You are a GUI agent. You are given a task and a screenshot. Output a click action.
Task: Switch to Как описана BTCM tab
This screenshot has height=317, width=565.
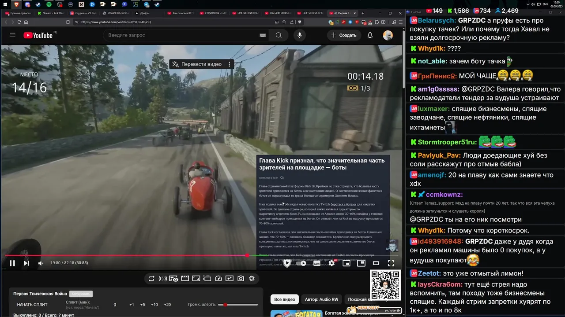pos(181,13)
